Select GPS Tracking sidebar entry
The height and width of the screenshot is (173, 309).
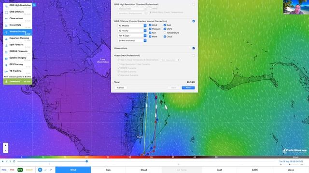(17, 65)
